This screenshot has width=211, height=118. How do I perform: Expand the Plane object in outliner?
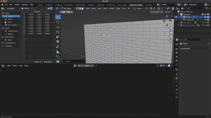point(181,17)
